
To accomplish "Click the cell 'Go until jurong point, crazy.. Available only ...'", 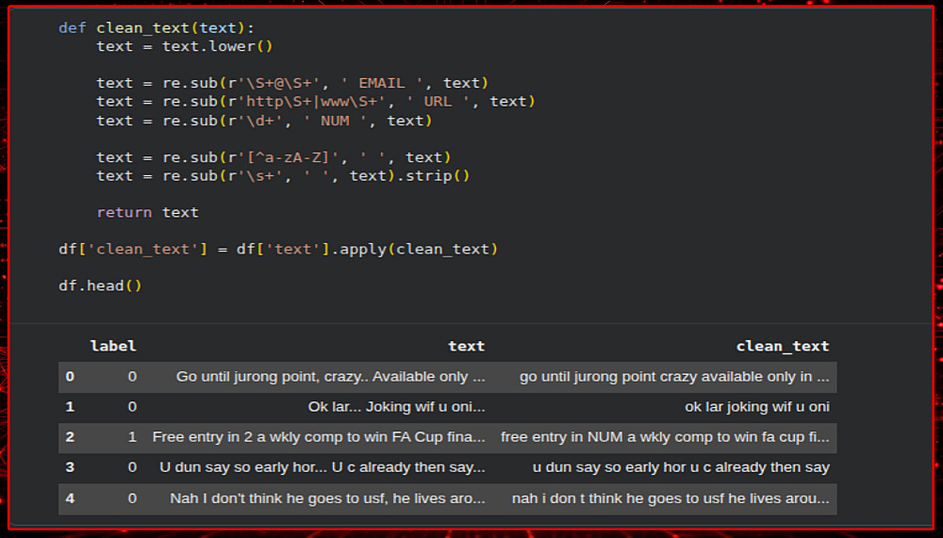I will click(x=331, y=377).
